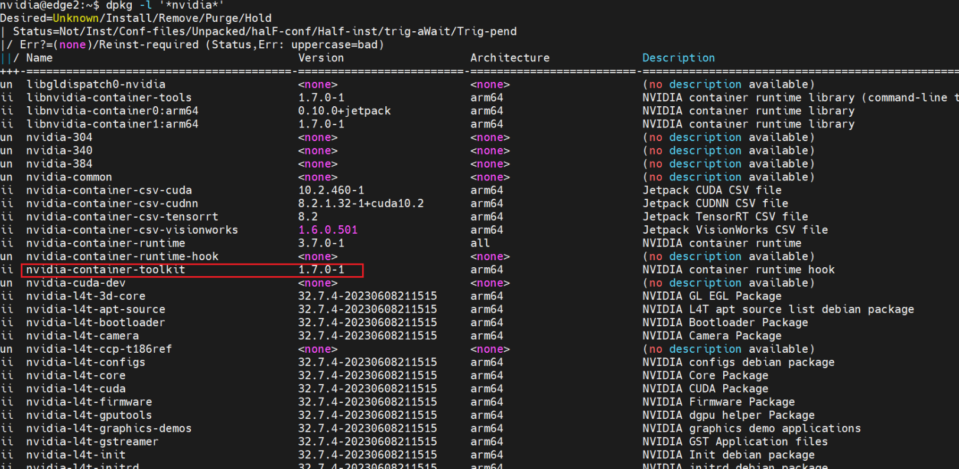Click package name nvidia-l4t-apt-source
959x469 pixels.
click(x=96, y=309)
